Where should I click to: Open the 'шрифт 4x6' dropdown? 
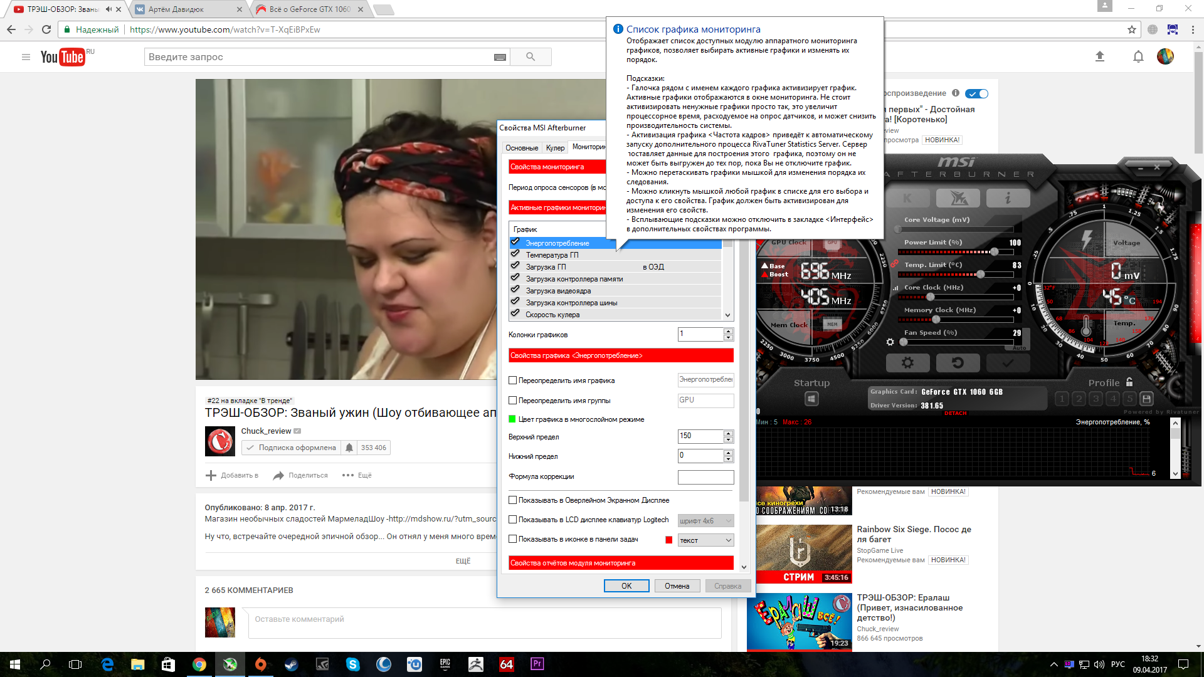(705, 521)
